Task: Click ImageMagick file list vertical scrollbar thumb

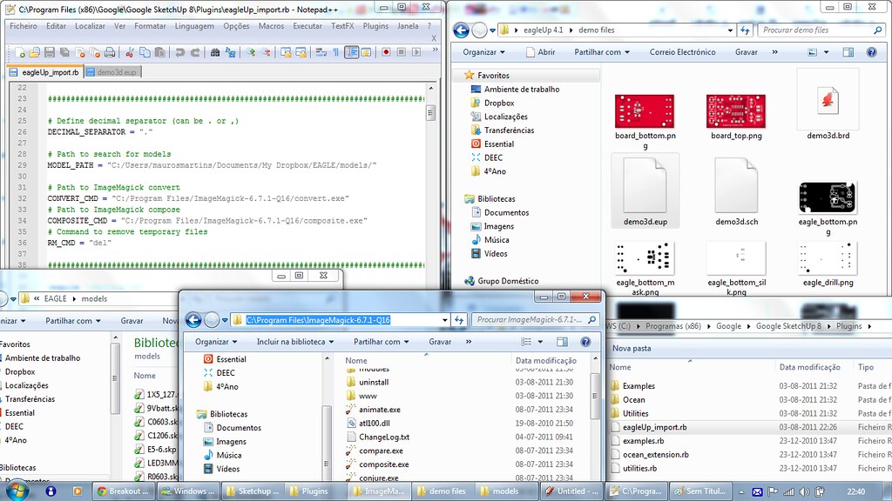Action: click(595, 396)
